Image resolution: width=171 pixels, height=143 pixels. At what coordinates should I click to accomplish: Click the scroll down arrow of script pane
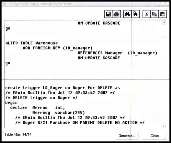pos(164,126)
